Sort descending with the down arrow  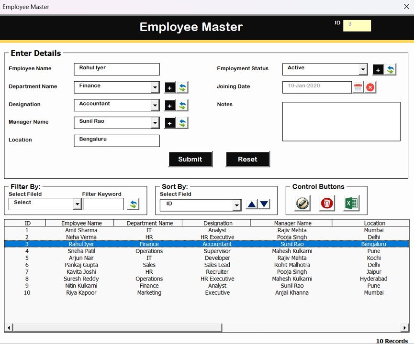tap(264, 204)
